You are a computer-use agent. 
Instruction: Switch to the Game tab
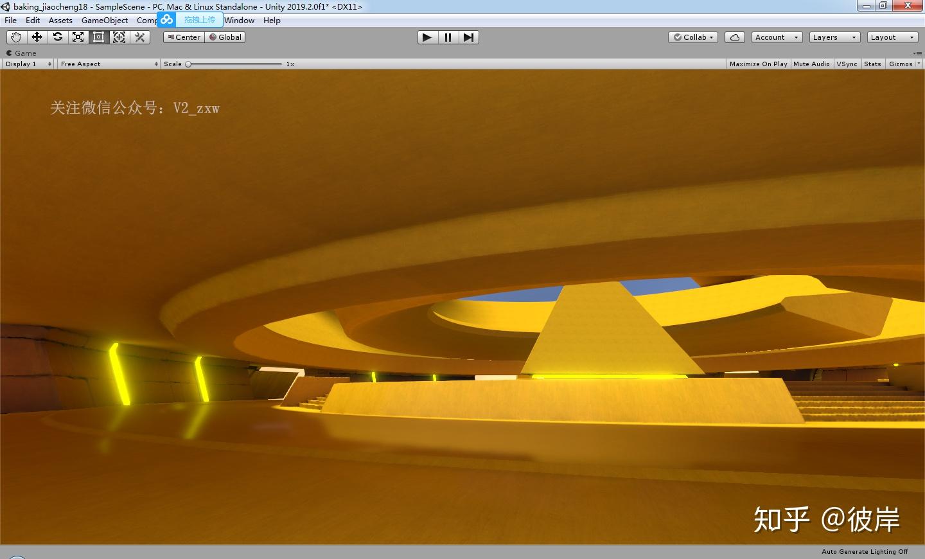click(x=21, y=53)
